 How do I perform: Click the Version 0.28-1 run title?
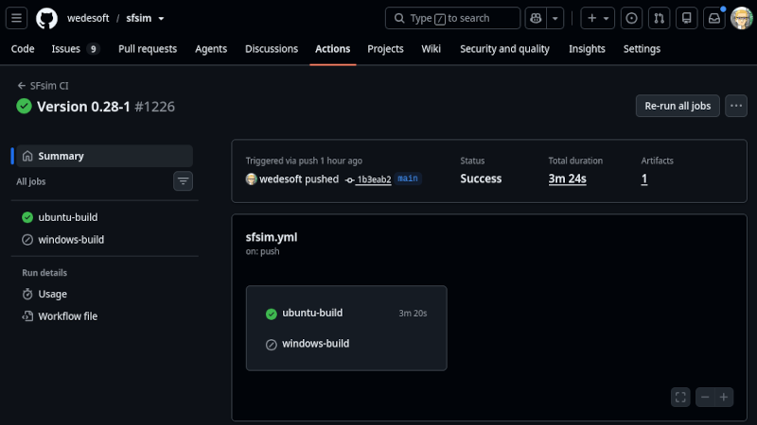coord(83,107)
